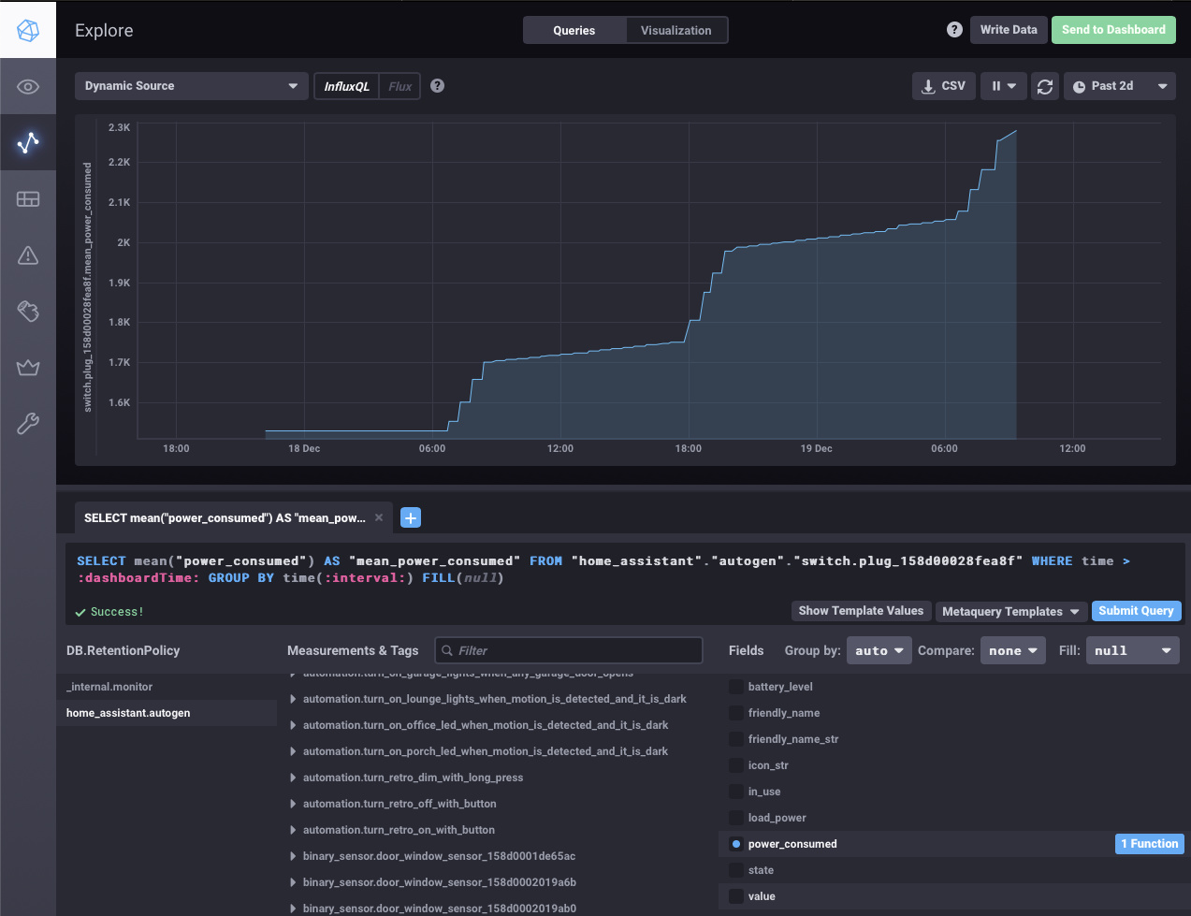The height and width of the screenshot is (916, 1191).
Task: Click the graph y-axis label text
Action: click(x=87, y=287)
